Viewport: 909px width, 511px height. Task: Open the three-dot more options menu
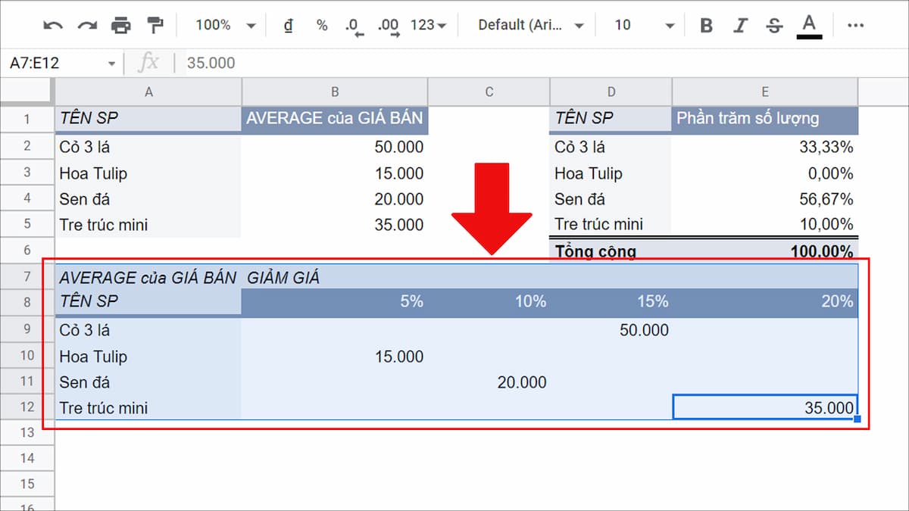(855, 26)
